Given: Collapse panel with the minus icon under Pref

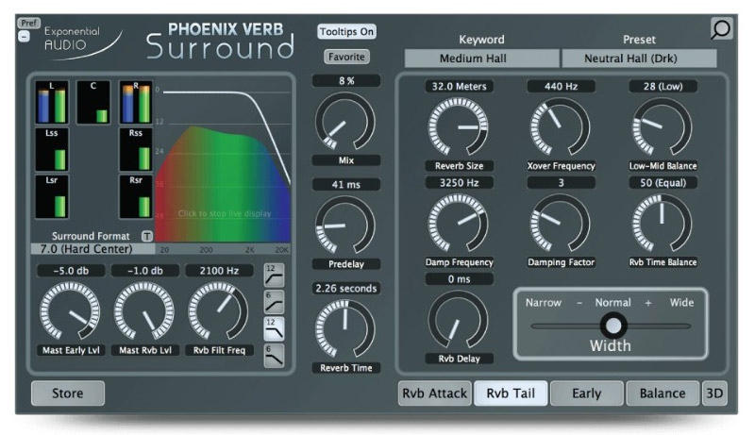Looking at the screenshot, I should point(24,36).
